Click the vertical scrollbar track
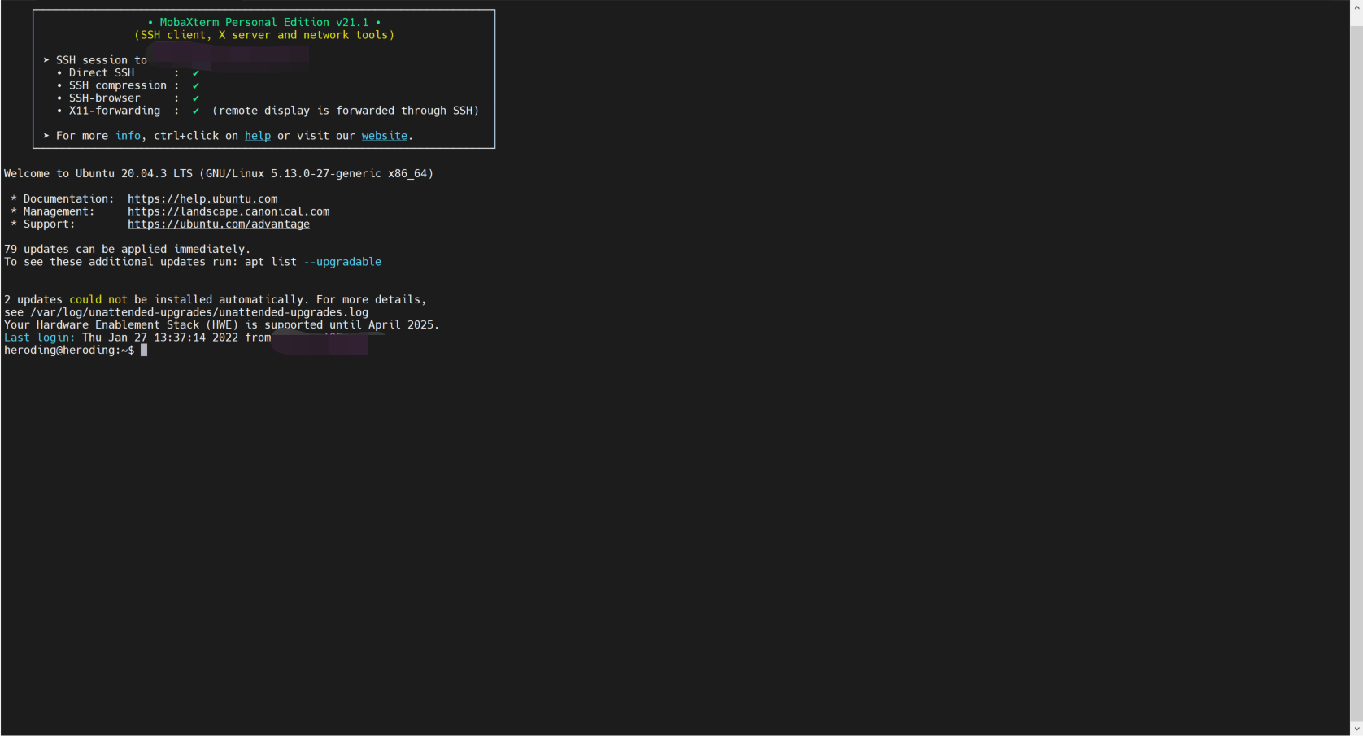The height and width of the screenshot is (736, 1363). click(1356, 374)
